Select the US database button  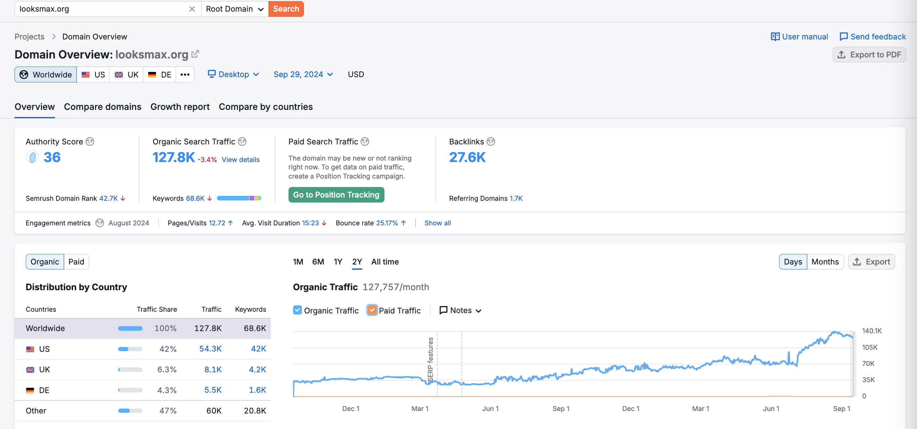(93, 74)
